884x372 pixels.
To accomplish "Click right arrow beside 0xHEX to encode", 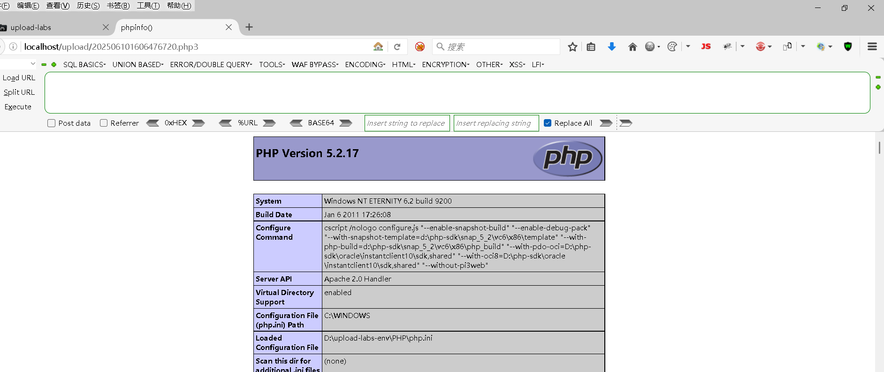I will coord(198,123).
